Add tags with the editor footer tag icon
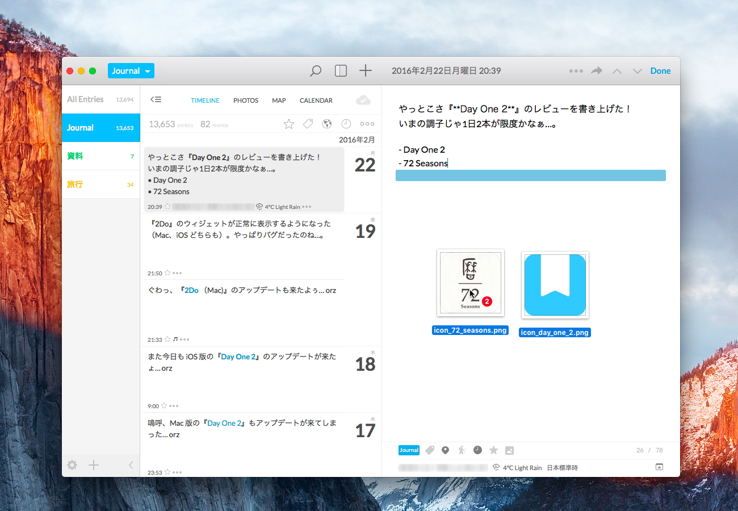This screenshot has height=511, width=738. click(430, 450)
